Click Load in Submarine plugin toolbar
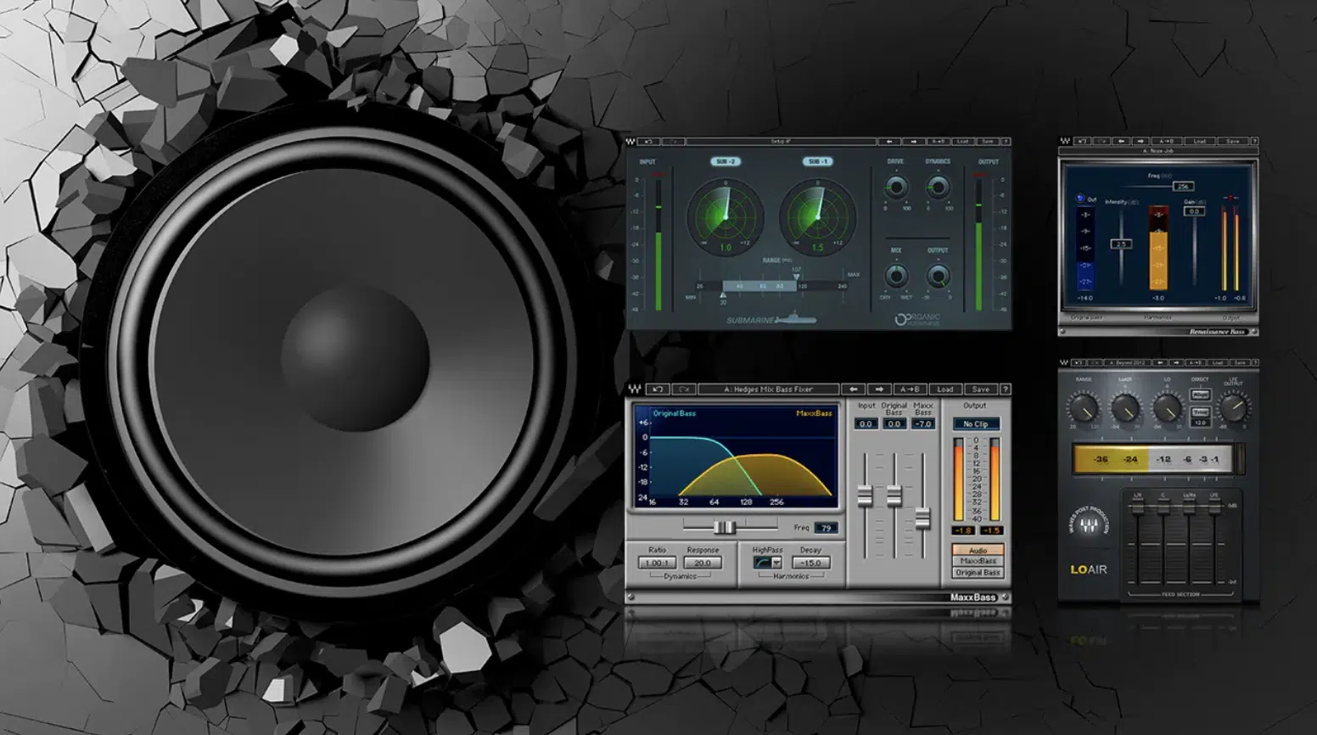Screen dimensions: 1317x735 point(962,142)
